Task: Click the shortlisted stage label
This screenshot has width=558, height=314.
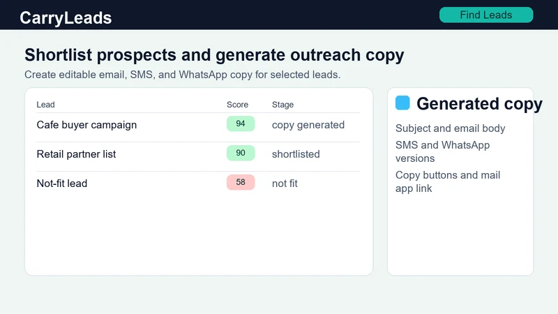Action: point(296,154)
